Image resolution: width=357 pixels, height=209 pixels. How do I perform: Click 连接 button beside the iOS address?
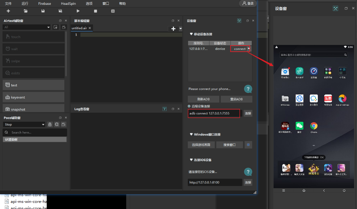click(x=248, y=182)
